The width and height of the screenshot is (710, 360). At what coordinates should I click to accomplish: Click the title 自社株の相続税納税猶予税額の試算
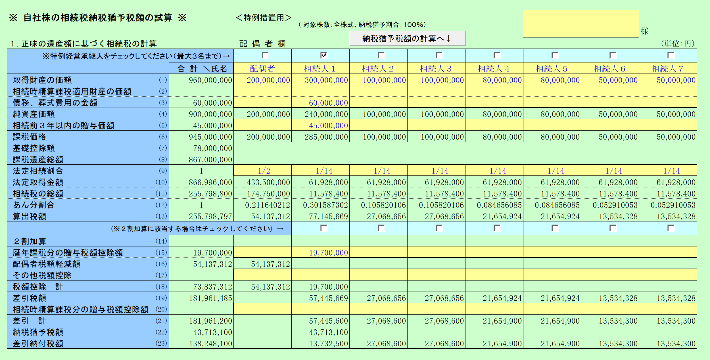click(x=98, y=18)
